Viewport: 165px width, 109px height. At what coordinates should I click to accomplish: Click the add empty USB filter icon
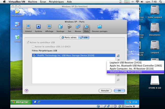click(118, 56)
